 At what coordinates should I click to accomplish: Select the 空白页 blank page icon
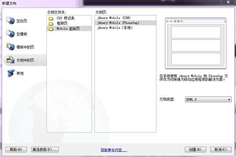point(10,21)
